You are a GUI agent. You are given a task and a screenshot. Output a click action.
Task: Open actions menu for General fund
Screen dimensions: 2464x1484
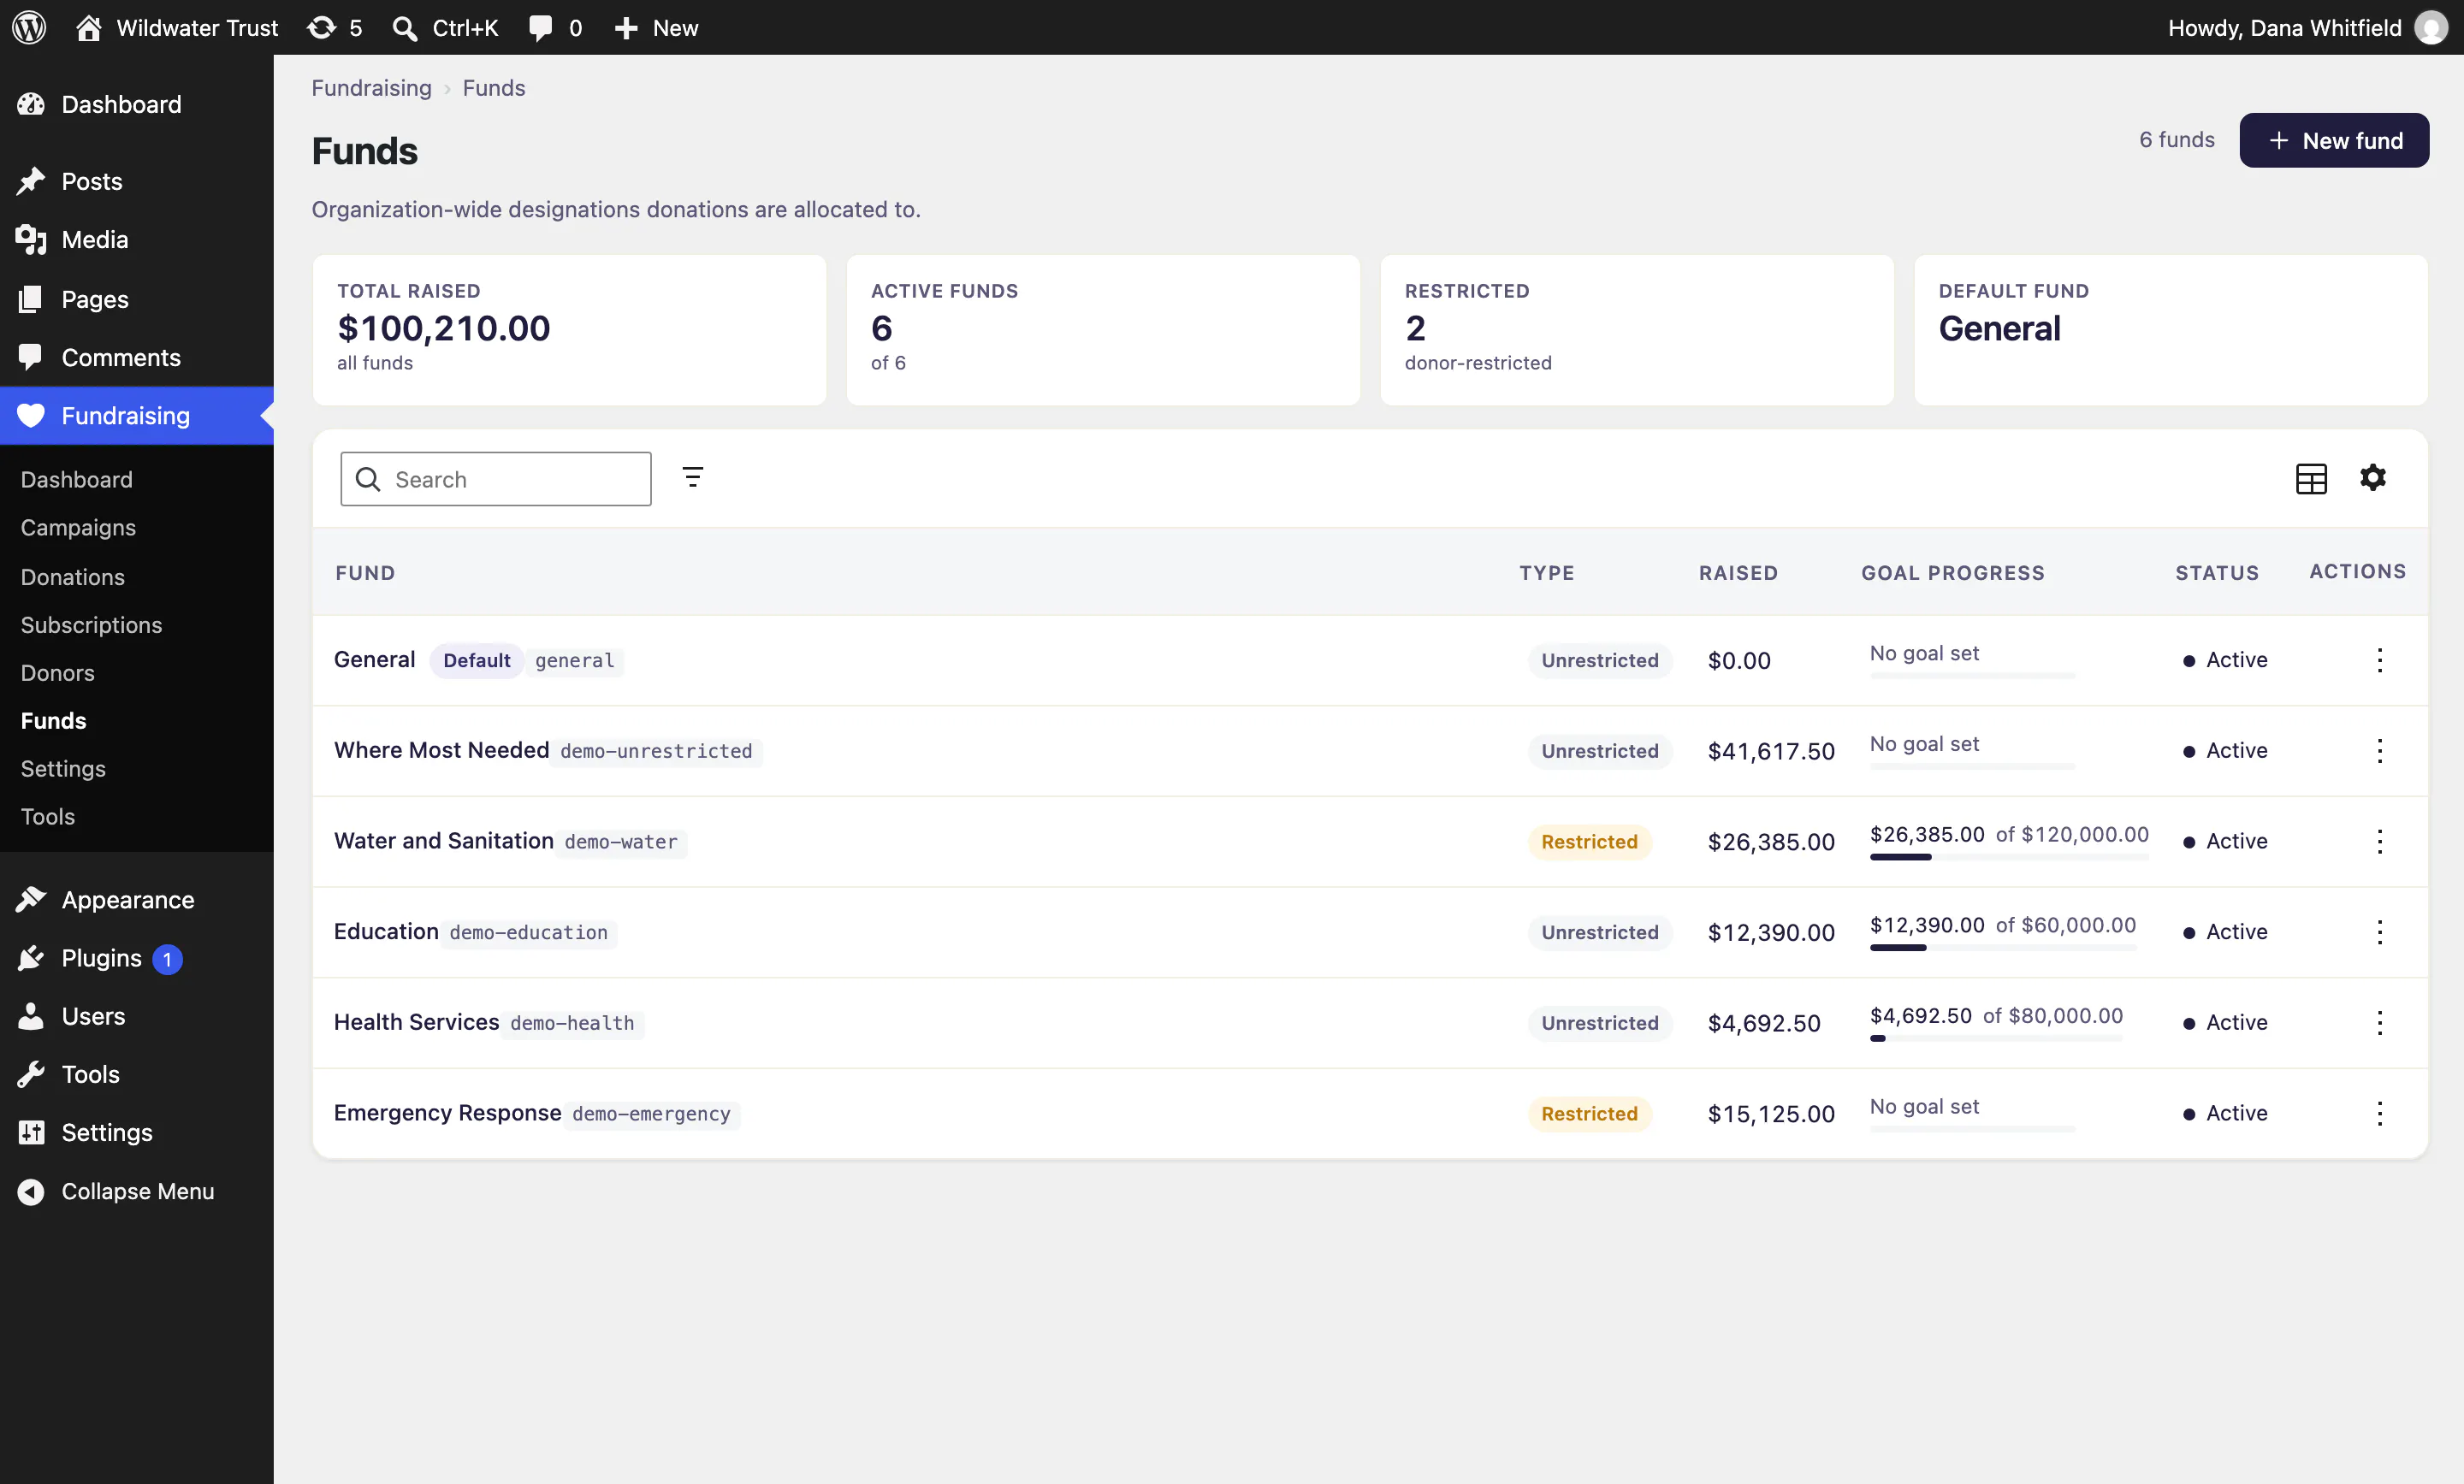(x=2379, y=660)
